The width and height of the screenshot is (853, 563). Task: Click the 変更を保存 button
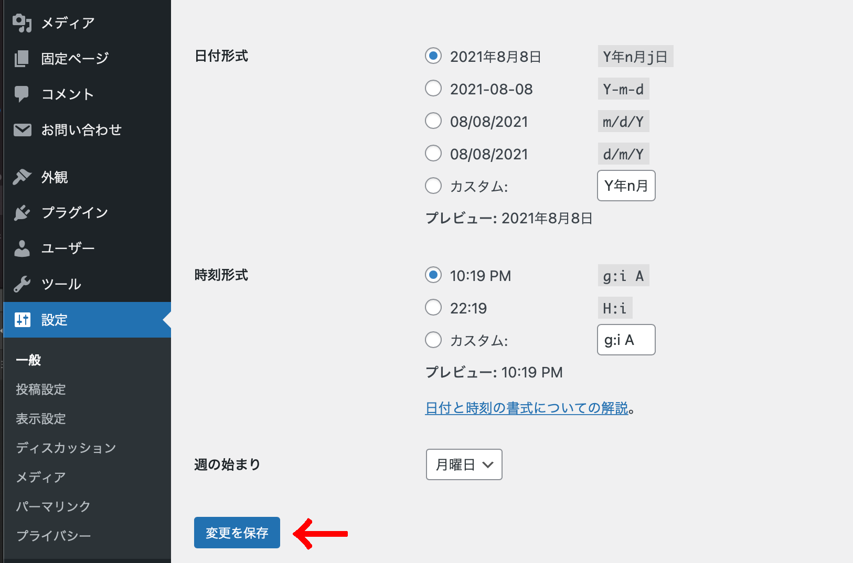(237, 533)
